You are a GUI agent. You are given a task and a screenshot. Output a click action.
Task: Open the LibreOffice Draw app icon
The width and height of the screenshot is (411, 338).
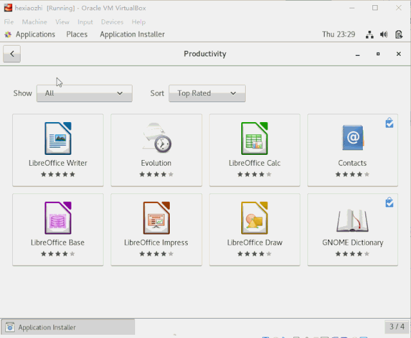pyautogui.click(x=255, y=218)
